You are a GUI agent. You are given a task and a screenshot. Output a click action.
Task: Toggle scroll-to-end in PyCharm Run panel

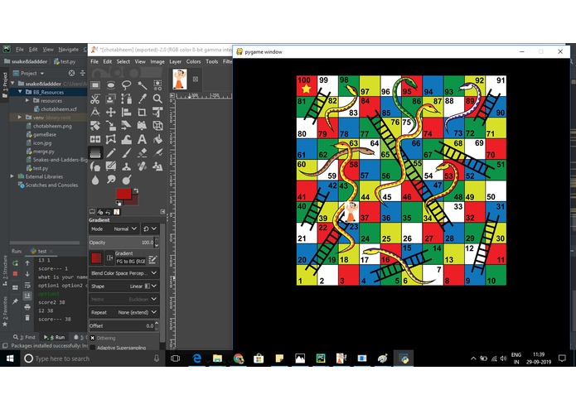[x=27, y=296]
